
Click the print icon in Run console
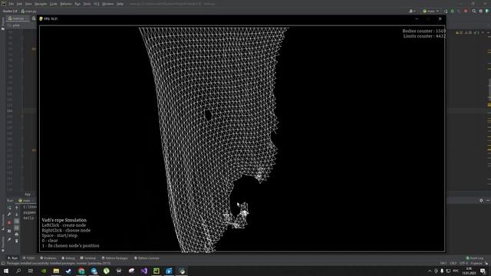point(17,235)
